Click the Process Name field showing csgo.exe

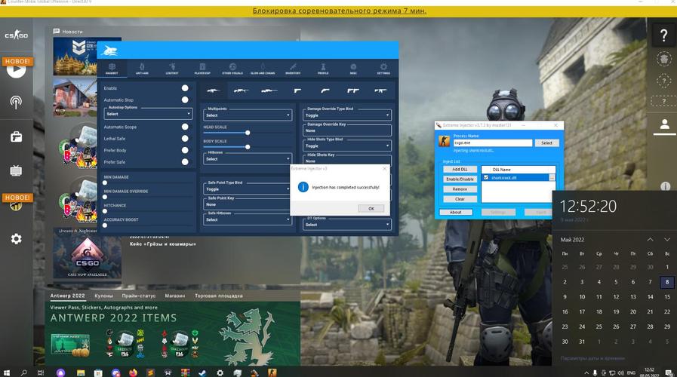[x=493, y=143]
